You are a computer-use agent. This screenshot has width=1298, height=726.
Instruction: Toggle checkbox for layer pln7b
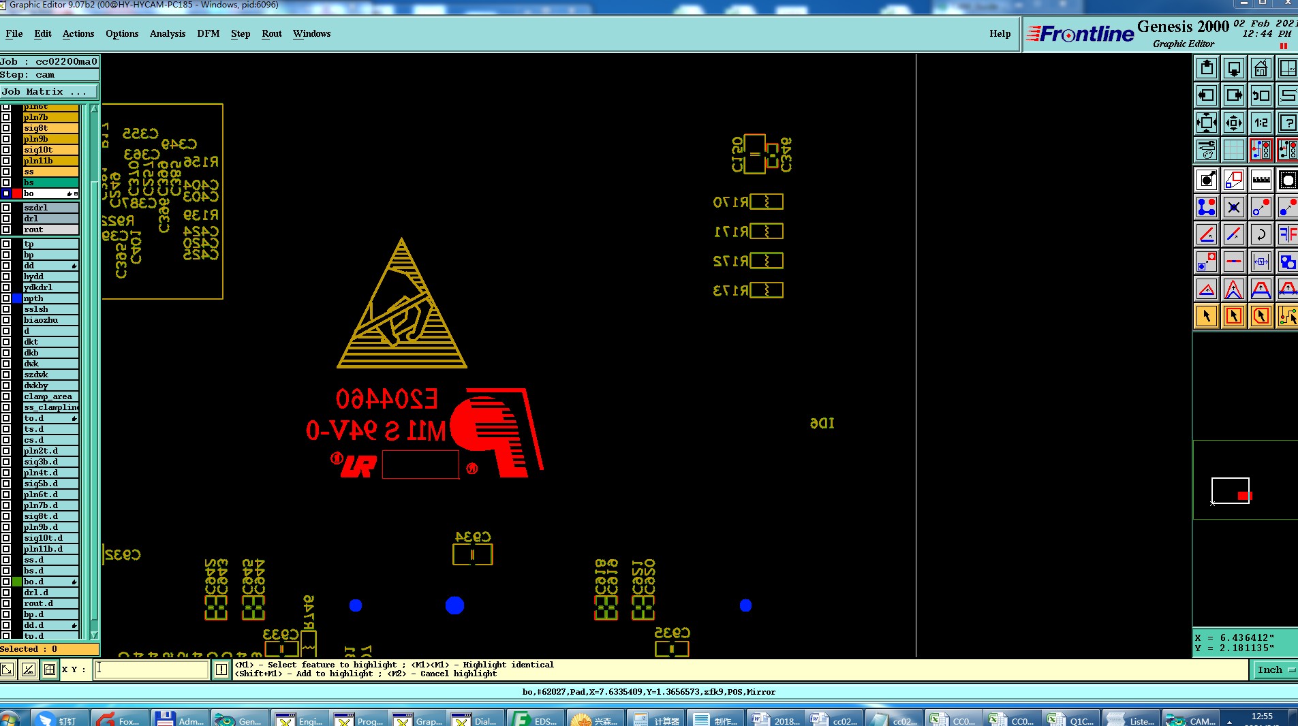6,117
